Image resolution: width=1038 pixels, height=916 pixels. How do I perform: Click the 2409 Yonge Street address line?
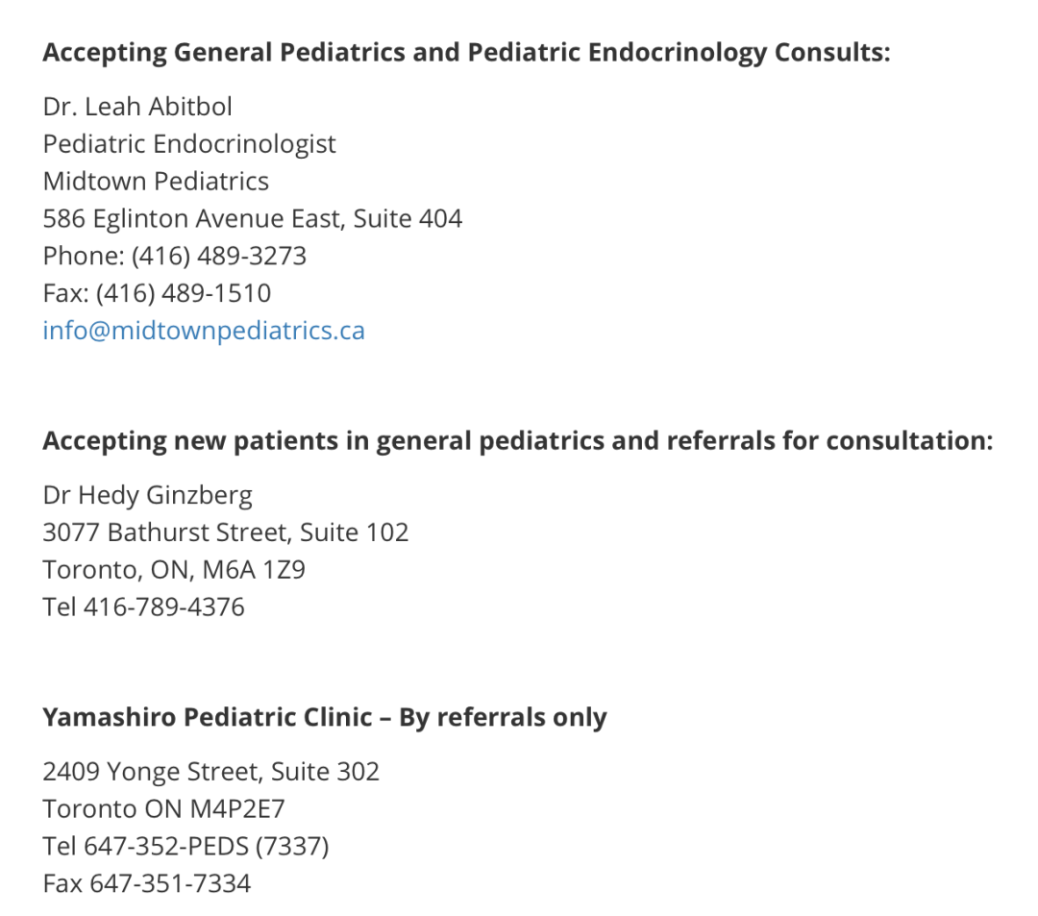point(211,772)
